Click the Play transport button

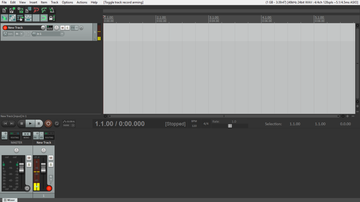click(30, 124)
